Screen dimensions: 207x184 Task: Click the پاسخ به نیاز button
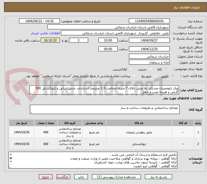point(158,177)
